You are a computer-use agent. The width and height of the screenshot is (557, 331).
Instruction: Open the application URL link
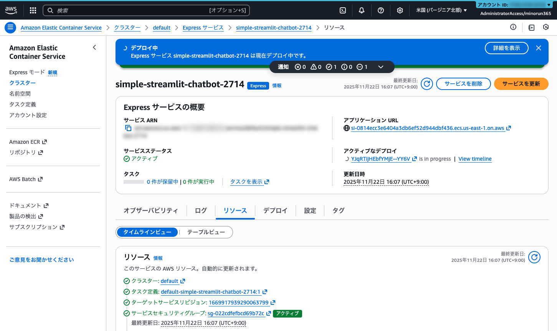tap(428, 128)
